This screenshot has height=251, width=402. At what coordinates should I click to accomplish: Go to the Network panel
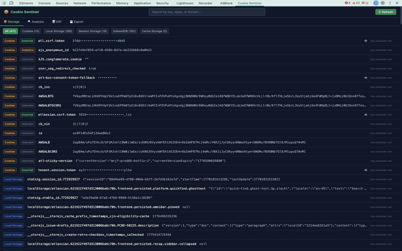point(80,3)
